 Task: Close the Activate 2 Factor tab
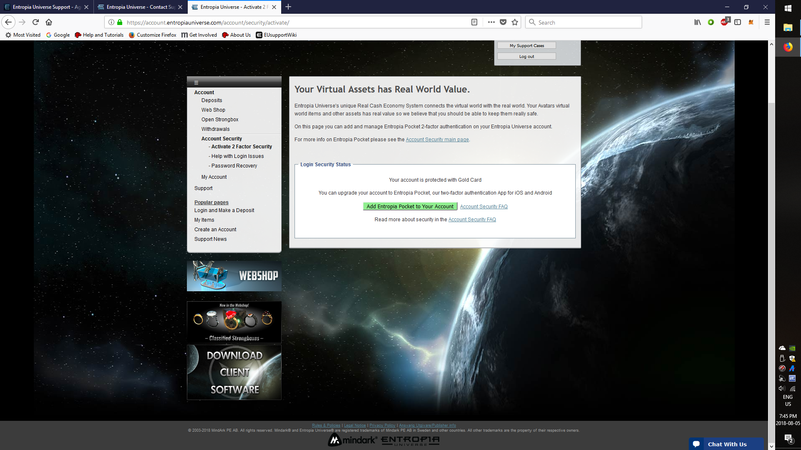coord(274,7)
